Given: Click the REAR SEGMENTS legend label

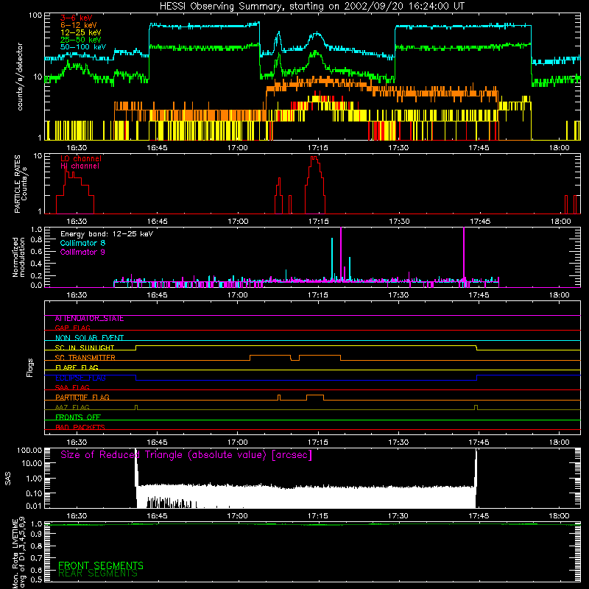Looking at the screenshot, I should pyautogui.click(x=98, y=574).
